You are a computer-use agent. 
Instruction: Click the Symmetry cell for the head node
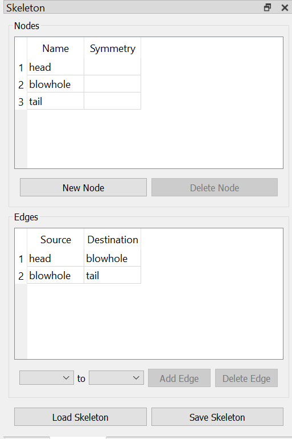click(113, 67)
